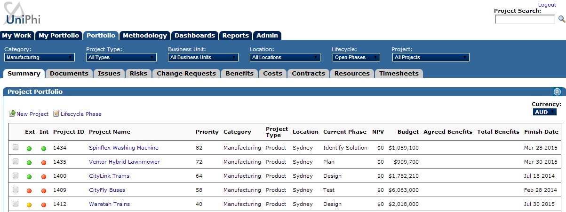Open the Project dropdown showing All Projects

tap(430, 57)
